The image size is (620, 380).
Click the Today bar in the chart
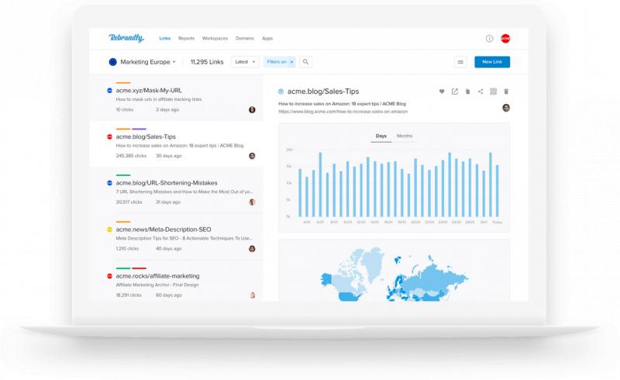pyautogui.click(x=497, y=191)
